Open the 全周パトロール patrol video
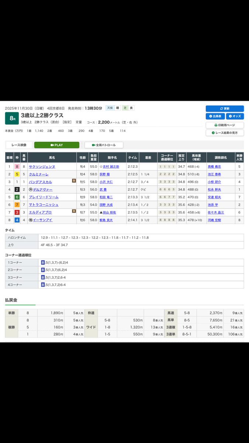 pyautogui.click(x=104, y=145)
